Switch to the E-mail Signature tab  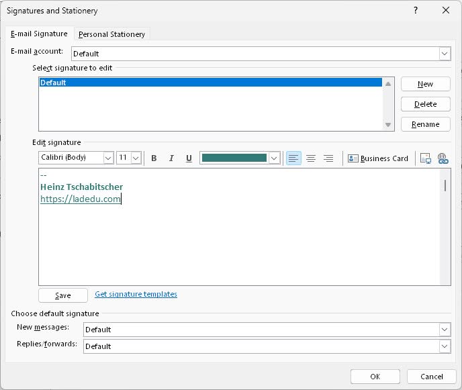tap(39, 34)
